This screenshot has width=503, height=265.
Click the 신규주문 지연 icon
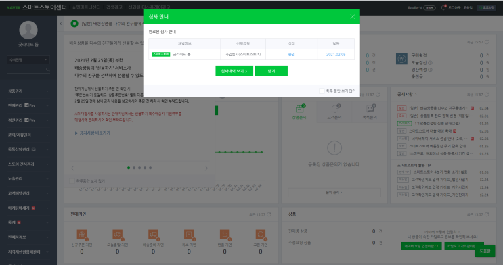coord(82,235)
